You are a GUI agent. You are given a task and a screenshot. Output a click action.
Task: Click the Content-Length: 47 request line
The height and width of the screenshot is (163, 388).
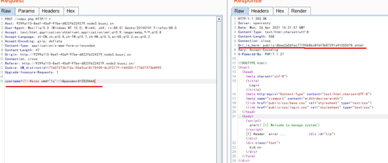(x=22, y=50)
